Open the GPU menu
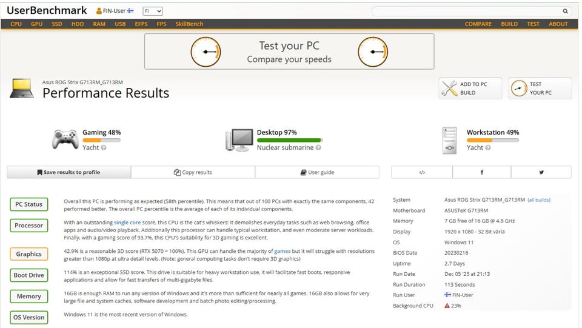Viewport: 582px width, 328px height. click(37, 24)
